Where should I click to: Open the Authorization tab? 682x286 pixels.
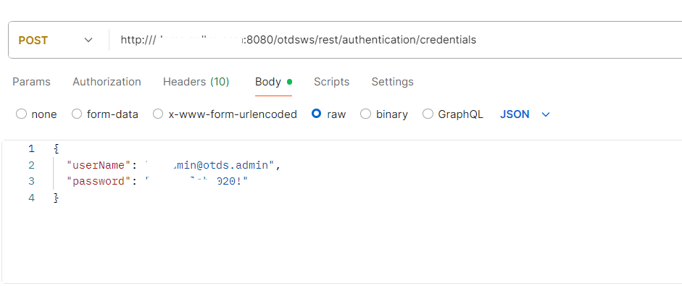click(x=107, y=82)
